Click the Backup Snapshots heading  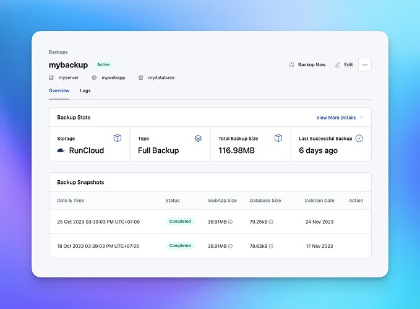coord(80,182)
